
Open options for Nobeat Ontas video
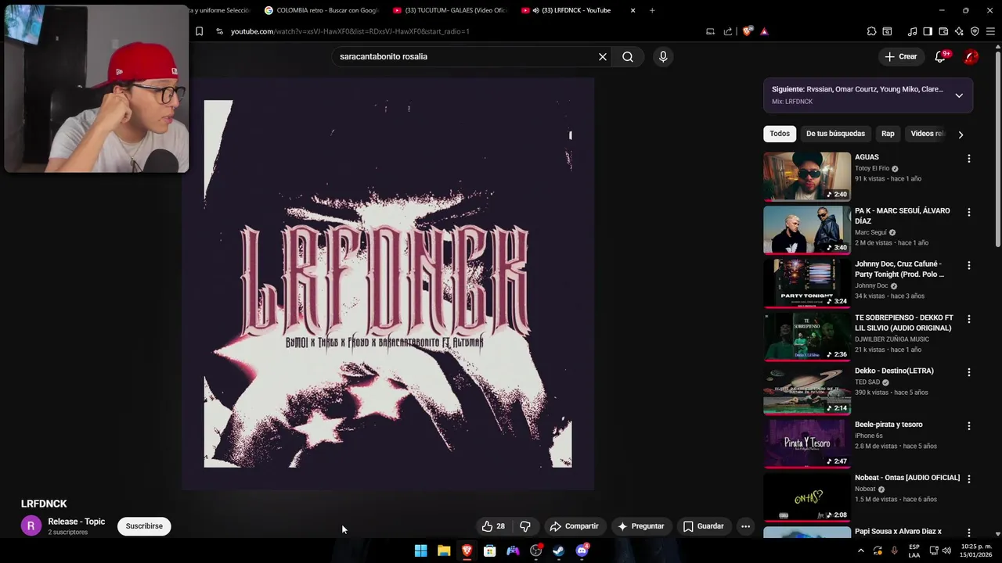(968, 479)
